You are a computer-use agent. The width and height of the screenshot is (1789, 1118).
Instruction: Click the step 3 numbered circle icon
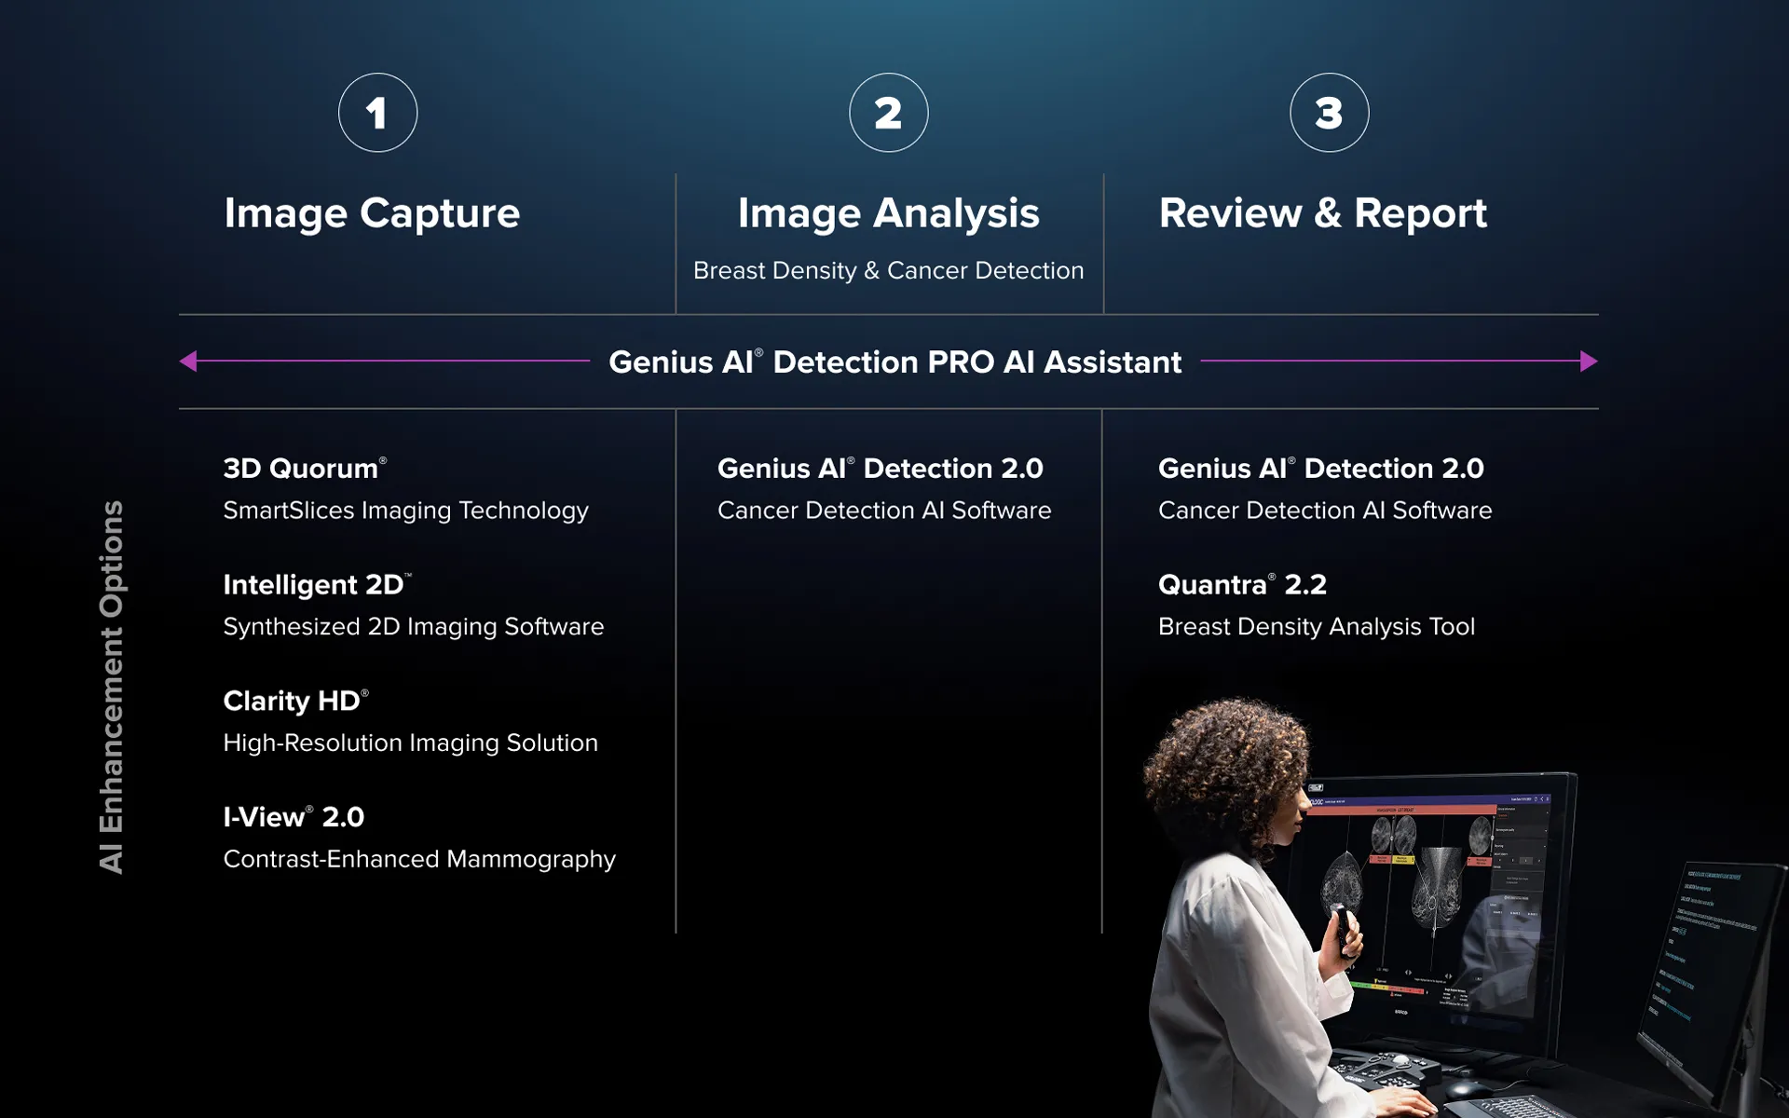pos(1330,112)
